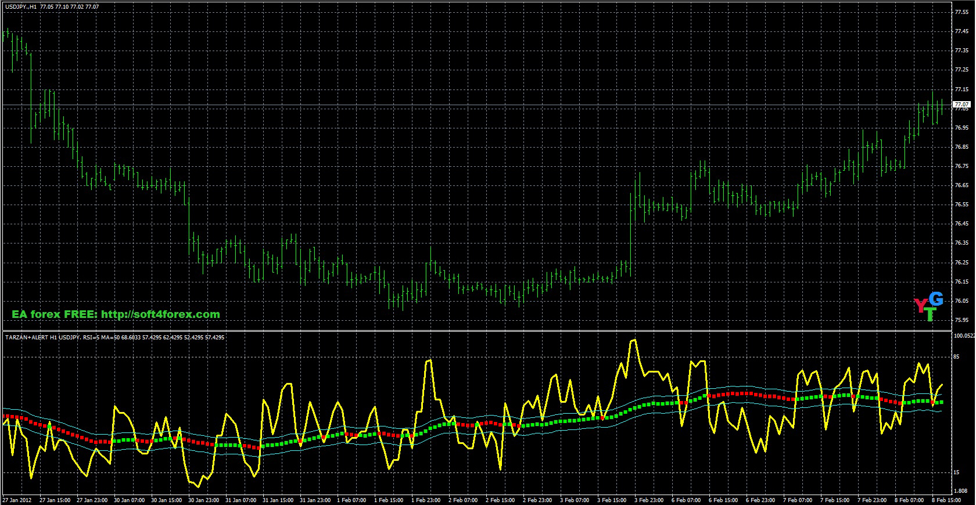Open the soft4forex.com watermark link
The image size is (976, 505).
pos(116,314)
